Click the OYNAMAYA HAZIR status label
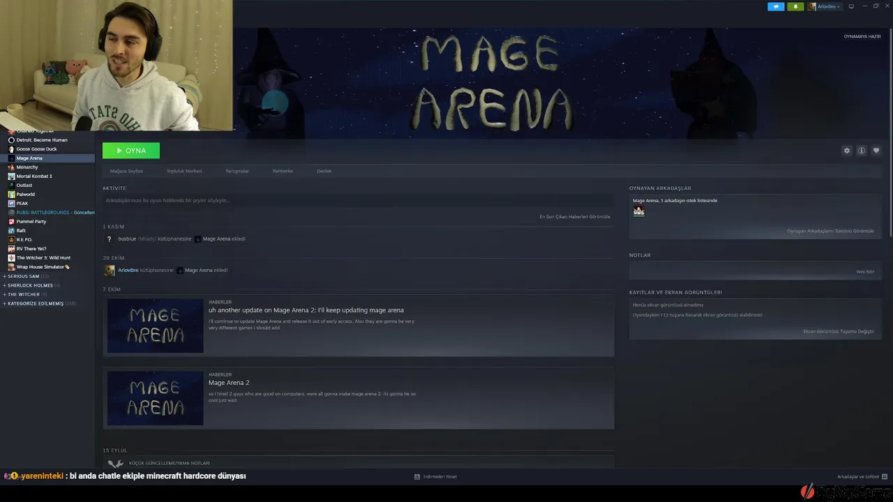The height and width of the screenshot is (502, 893). point(862,36)
